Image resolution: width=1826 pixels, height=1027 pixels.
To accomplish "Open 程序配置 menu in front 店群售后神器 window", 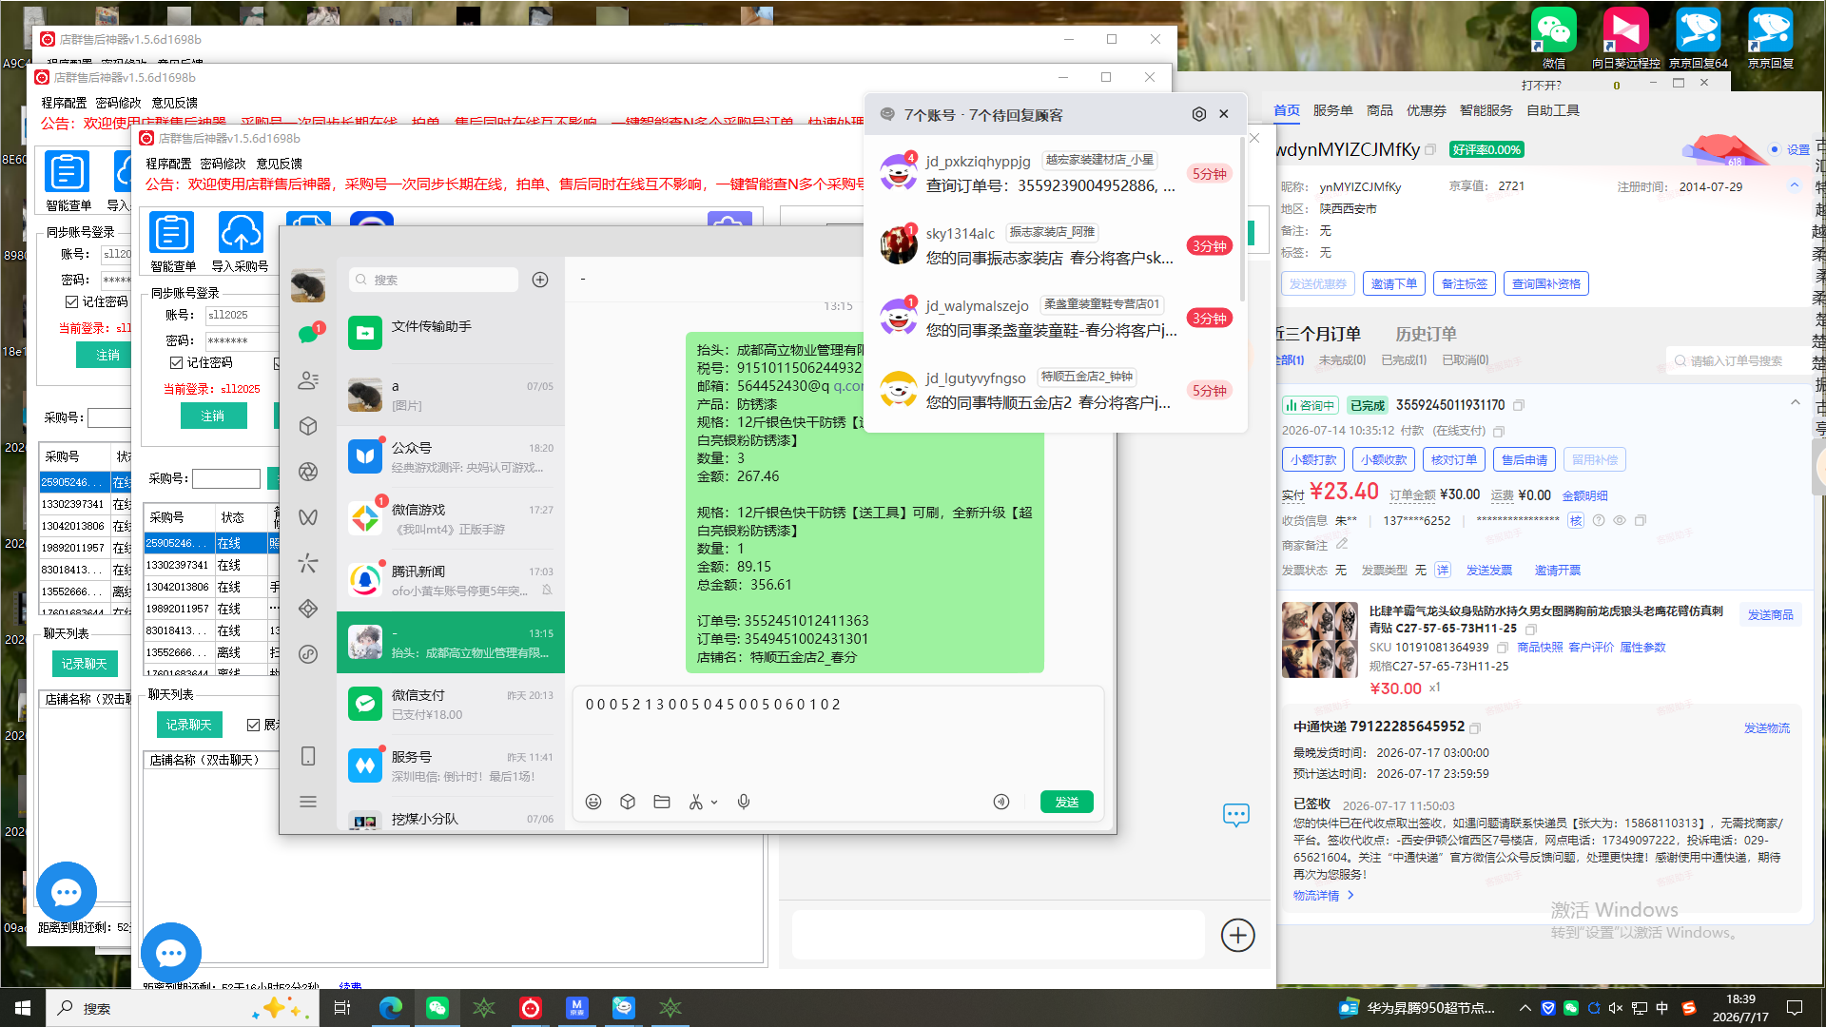I will pyautogui.click(x=168, y=164).
